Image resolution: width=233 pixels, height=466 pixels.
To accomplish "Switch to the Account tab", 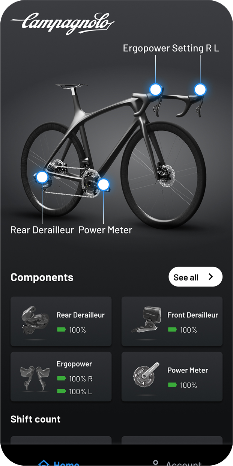I will tap(176, 463).
